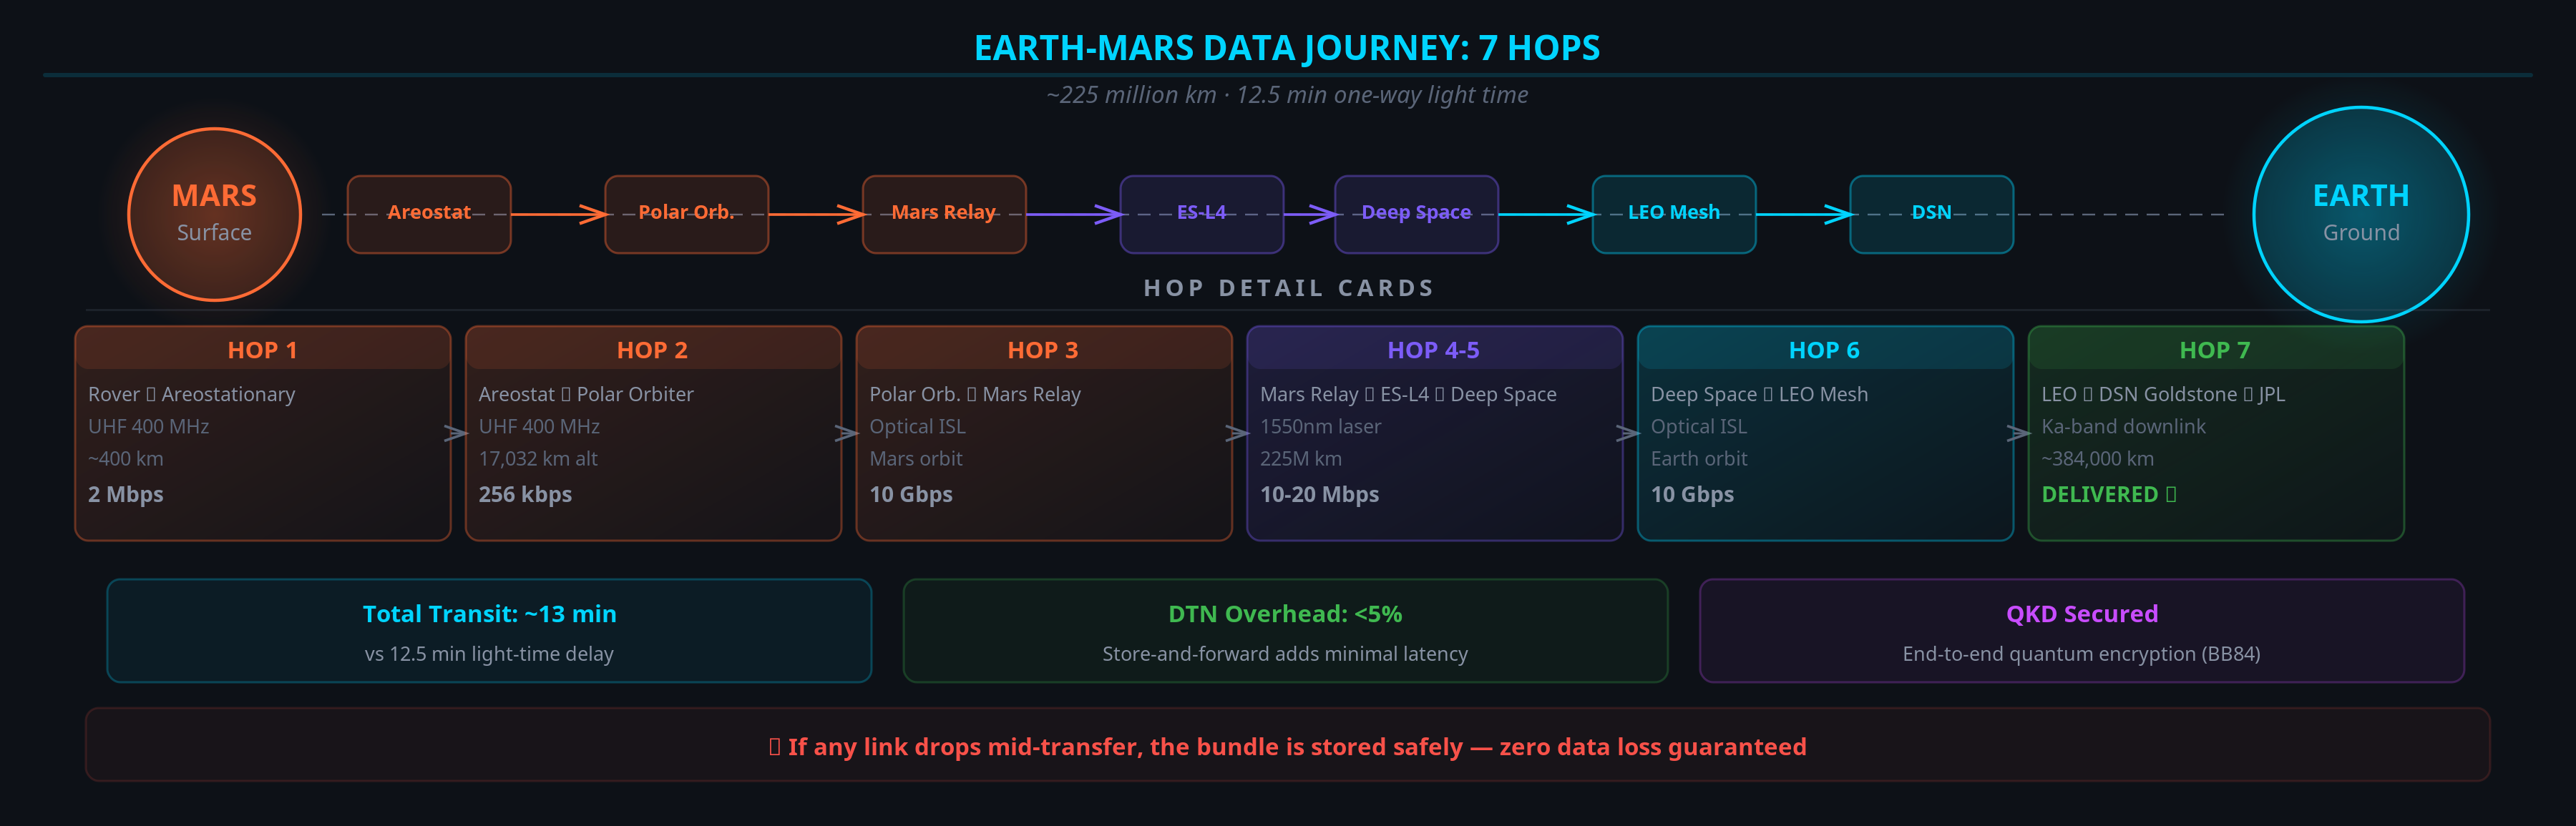This screenshot has width=2576, height=826.
Task: Click 'Mars orbit' in HOP 3 card
Action: click(x=916, y=458)
